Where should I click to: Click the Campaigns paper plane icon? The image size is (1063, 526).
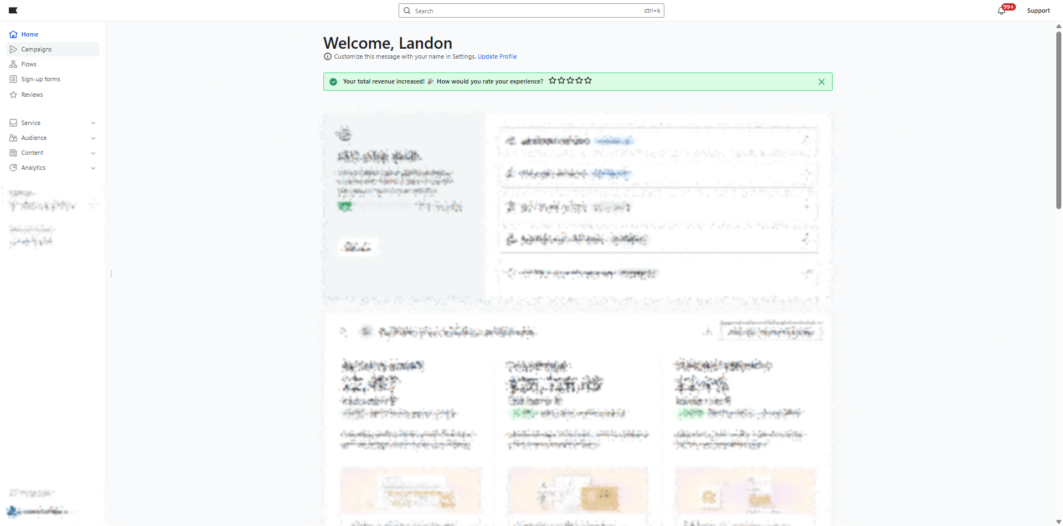click(x=13, y=49)
